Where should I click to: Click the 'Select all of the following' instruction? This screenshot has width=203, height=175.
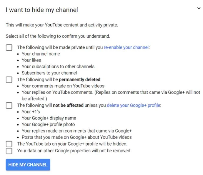click(58, 36)
